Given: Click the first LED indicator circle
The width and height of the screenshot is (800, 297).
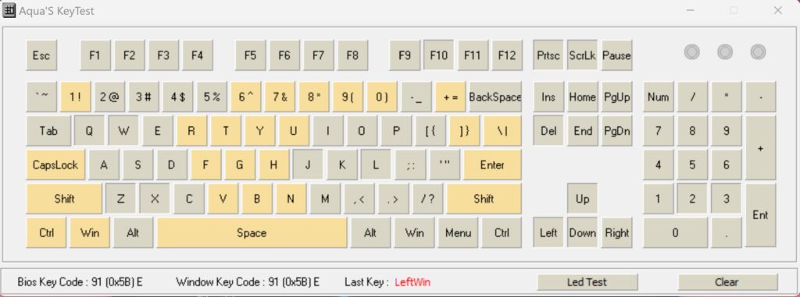Looking at the screenshot, I should coord(692,52).
